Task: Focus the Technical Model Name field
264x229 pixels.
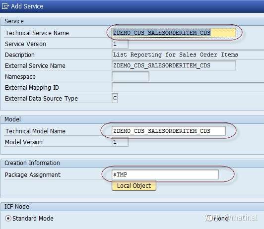Action: 169,131
